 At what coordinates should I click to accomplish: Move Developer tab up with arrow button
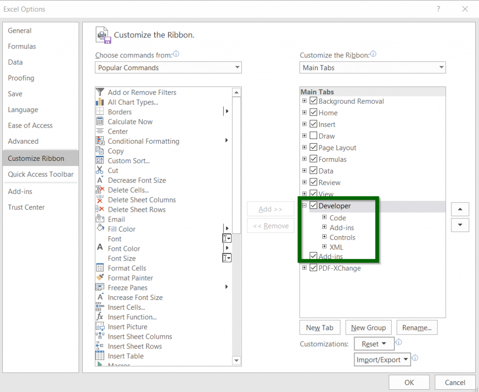[460, 209]
